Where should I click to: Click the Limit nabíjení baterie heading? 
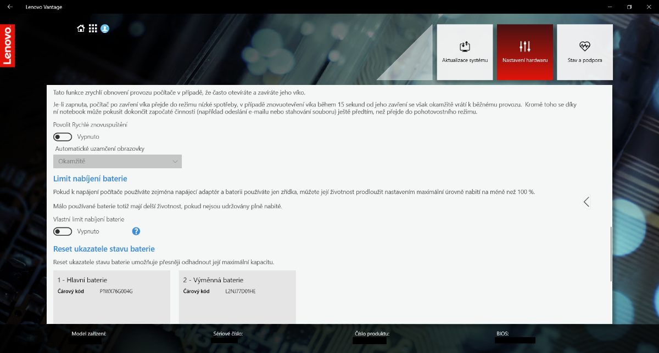point(90,179)
